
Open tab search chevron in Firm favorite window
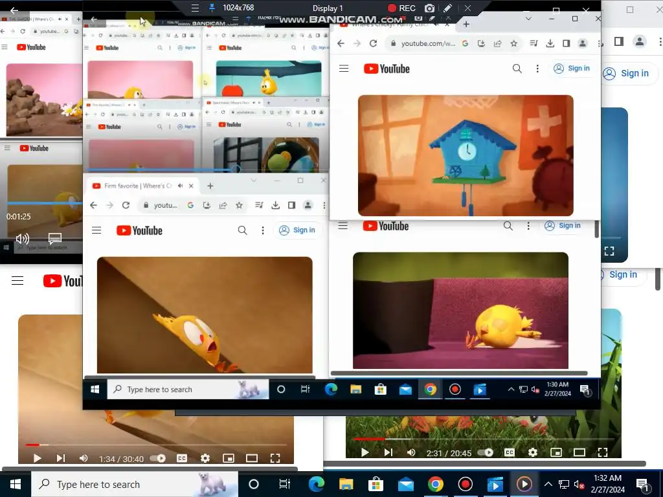[254, 181]
